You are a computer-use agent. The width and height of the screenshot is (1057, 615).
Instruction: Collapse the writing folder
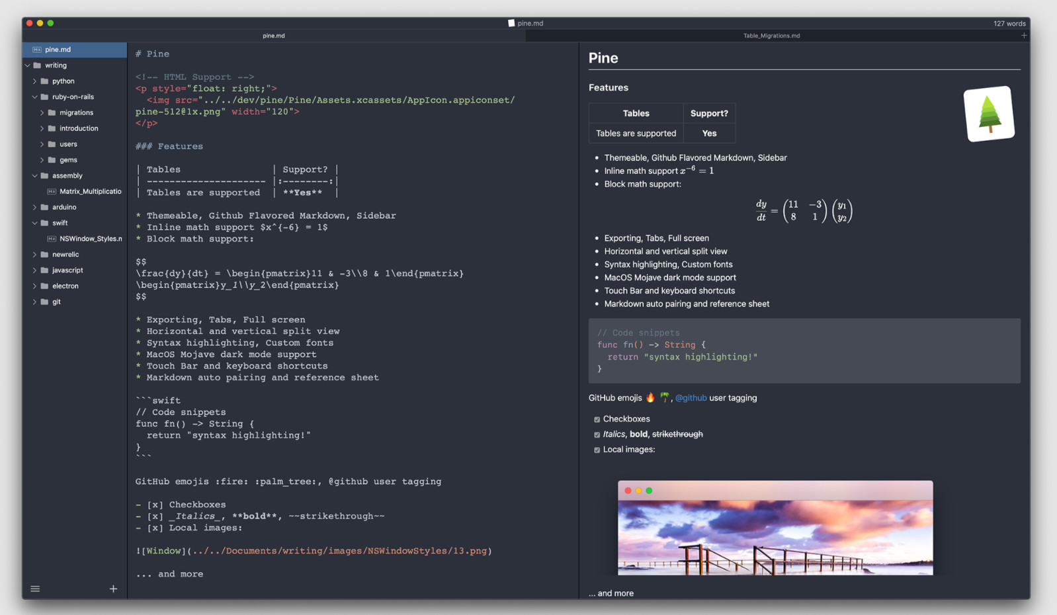click(27, 65)
